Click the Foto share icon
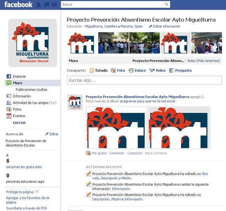This screenshot has height=211, width=226. pyautogui.click(x=113, y=70)
